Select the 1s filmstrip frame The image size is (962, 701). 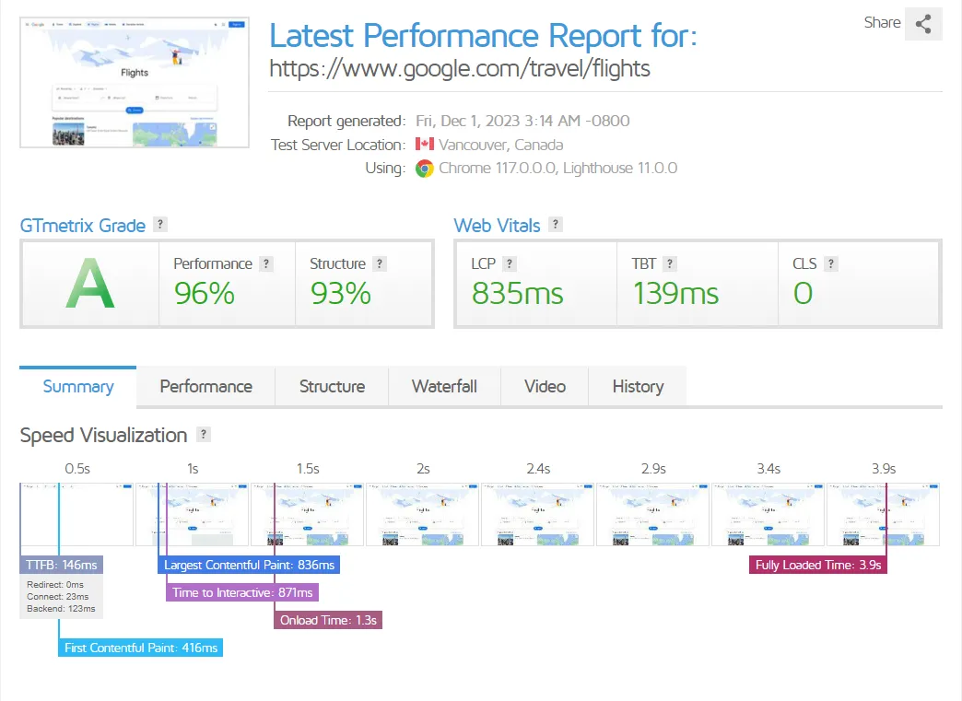(192, 515)
